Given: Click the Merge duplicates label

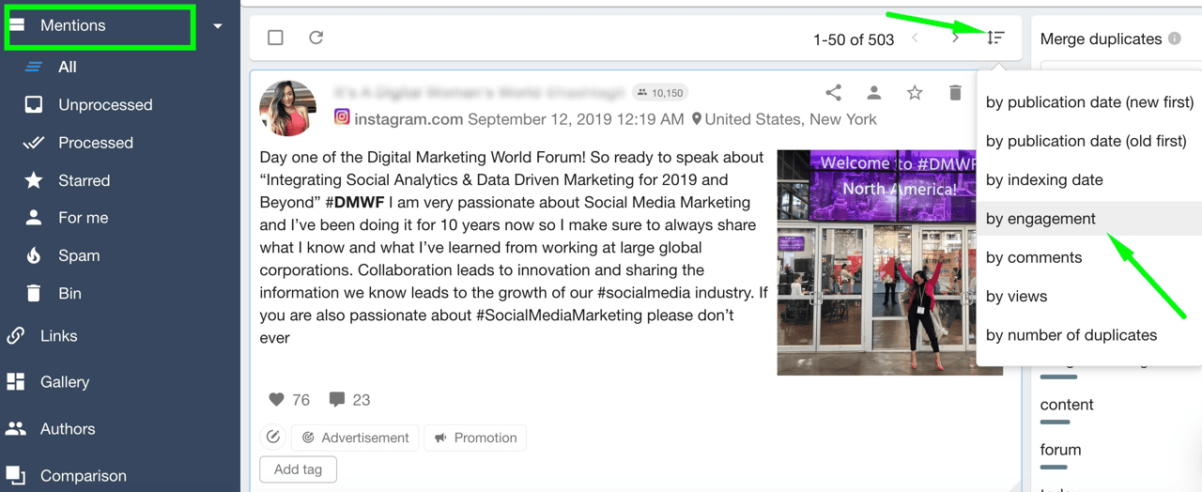Looking at the screenshot, I should pyautogui.click(x=1101, y=38).
